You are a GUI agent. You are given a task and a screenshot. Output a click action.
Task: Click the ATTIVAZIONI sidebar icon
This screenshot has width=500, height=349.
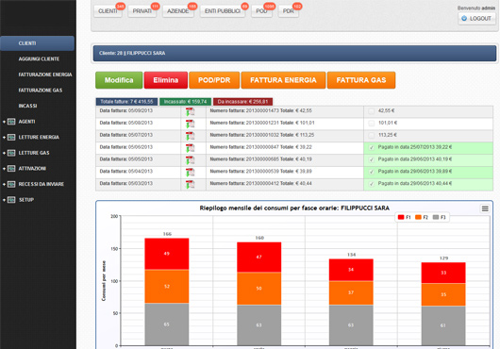click(11, 168)
